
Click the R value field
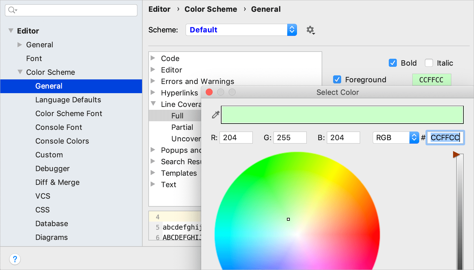click(x=236, y=138)
